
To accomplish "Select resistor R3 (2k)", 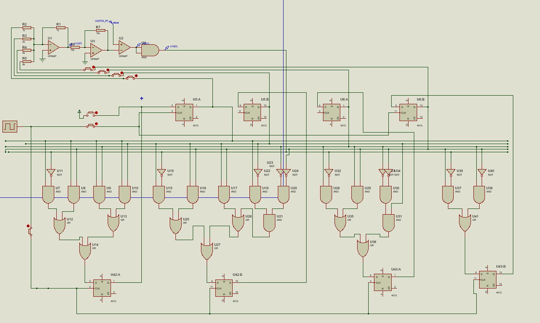I will (27, 39).
